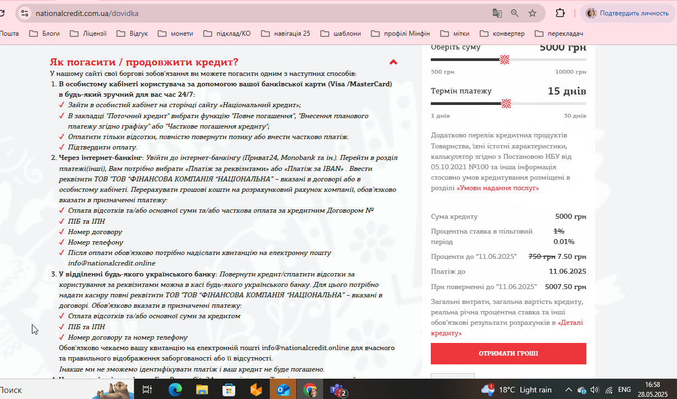Open the «Деталі кредиту» link

pos(507,328)
